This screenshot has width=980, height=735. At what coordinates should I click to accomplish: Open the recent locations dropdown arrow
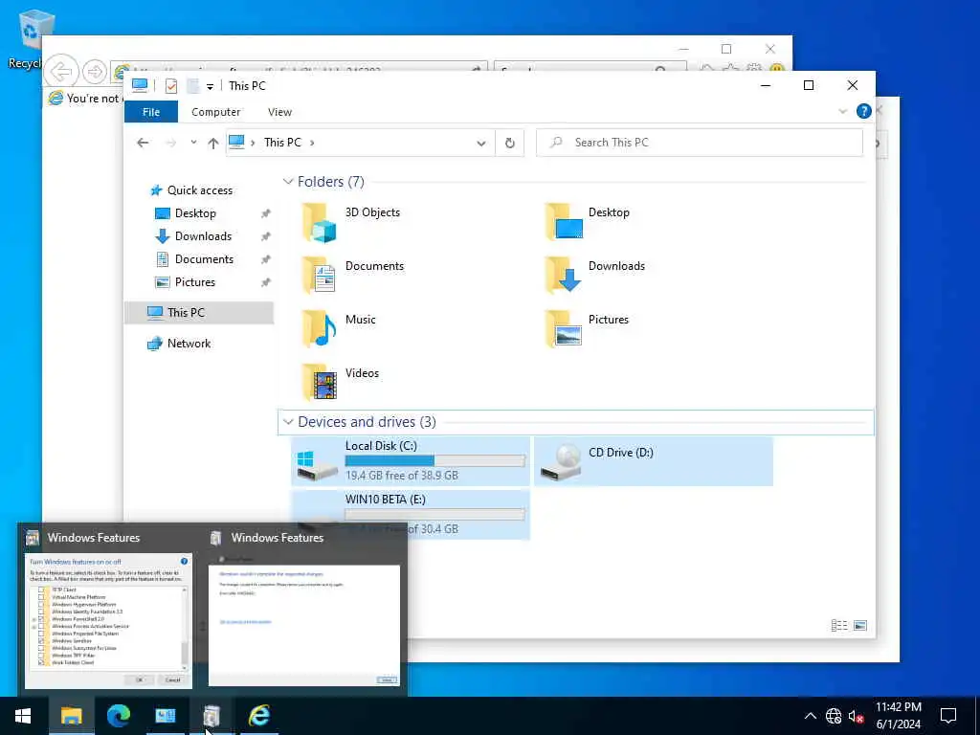click(x=193, y=143)
